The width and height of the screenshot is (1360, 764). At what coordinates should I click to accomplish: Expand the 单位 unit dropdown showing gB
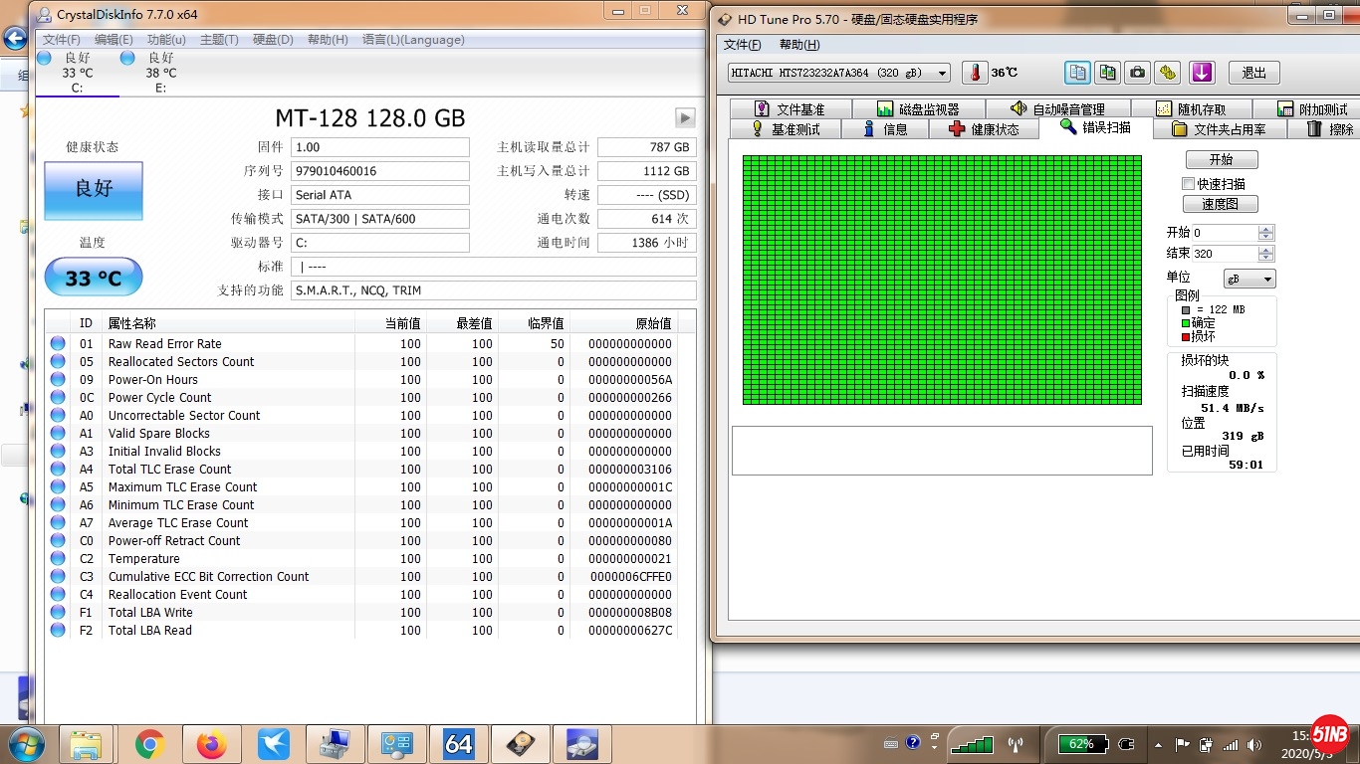1248,280
